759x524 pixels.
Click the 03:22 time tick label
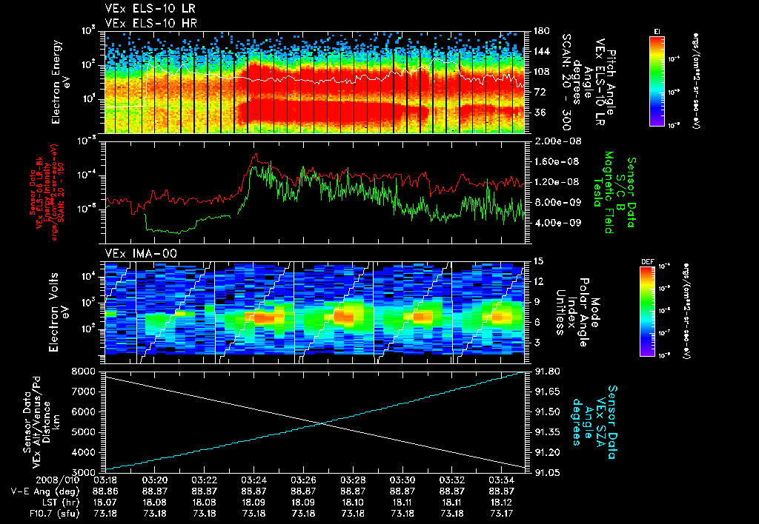pyautogui.click(x=205, y=481)
